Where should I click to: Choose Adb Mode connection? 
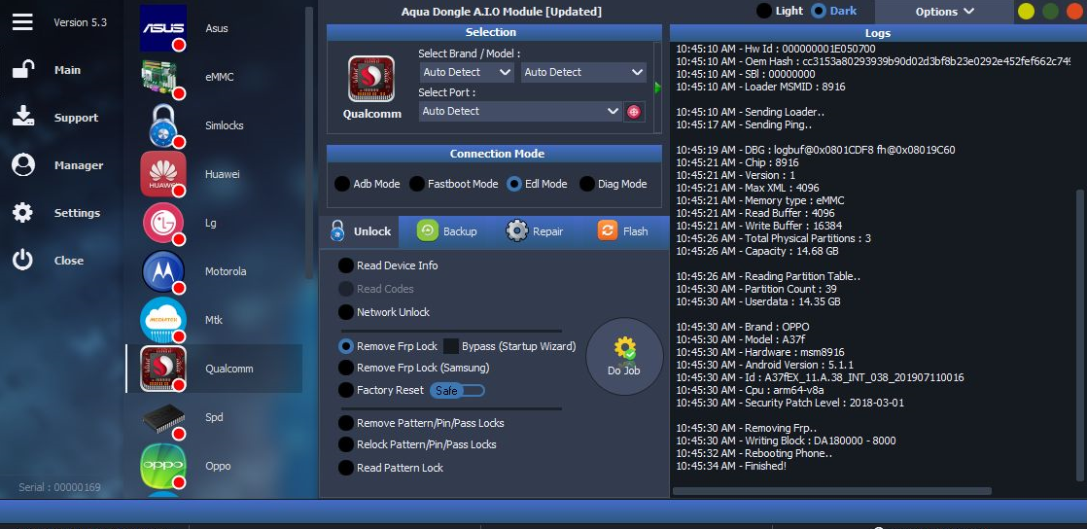[x=342, y=184]
